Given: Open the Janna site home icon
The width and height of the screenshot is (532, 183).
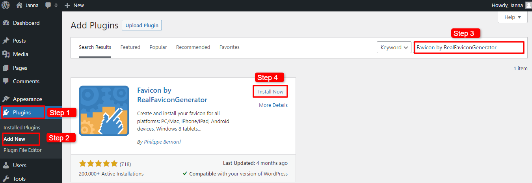Looking at the screenshot, I should click(19, 5).
